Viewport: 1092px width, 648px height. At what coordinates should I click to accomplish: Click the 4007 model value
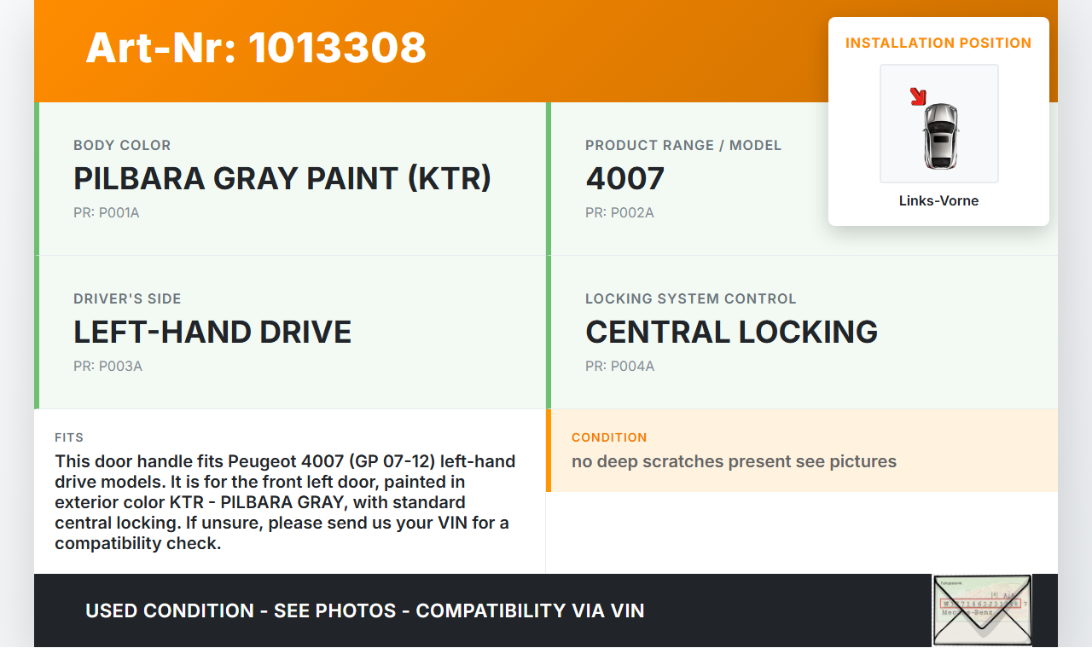click(x=624, y=178)
